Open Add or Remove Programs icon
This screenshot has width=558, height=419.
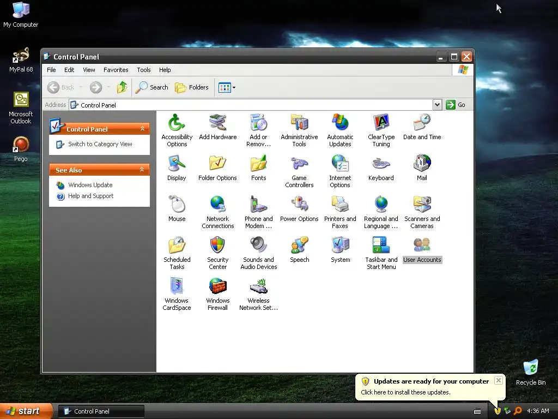pyautogui.click(x=258, y=130)
